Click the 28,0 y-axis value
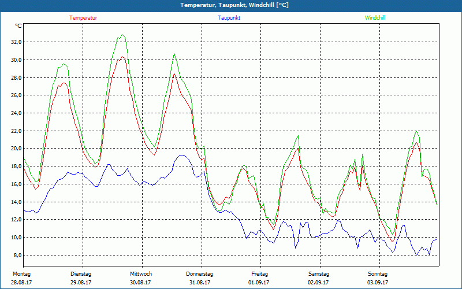The height and width of the screenshot is (289, 462). pos(16,78)
